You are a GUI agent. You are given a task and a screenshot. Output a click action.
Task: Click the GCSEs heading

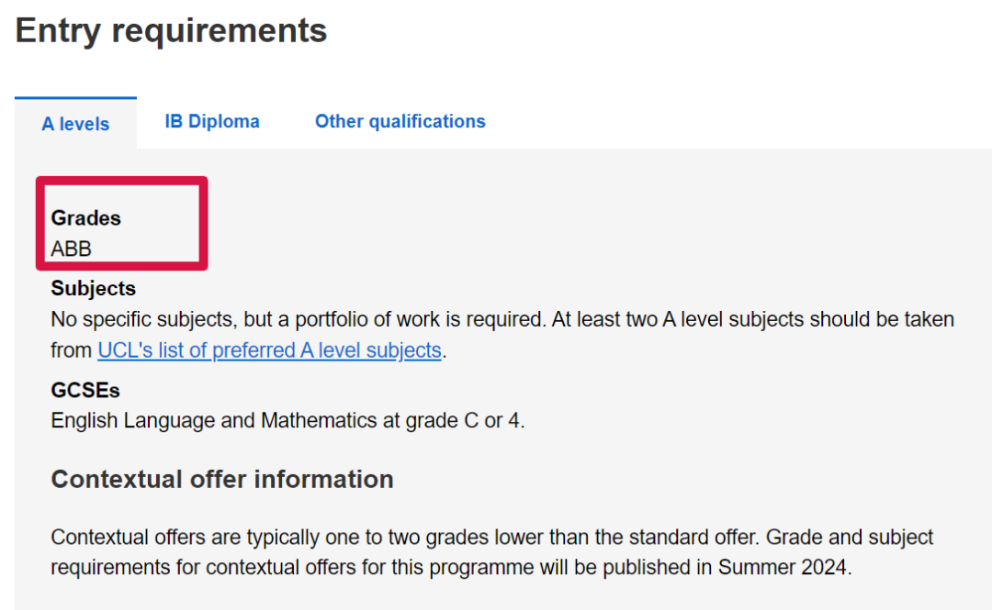85,390
